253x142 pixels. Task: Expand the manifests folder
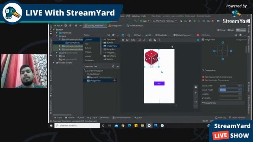[57, 33]
